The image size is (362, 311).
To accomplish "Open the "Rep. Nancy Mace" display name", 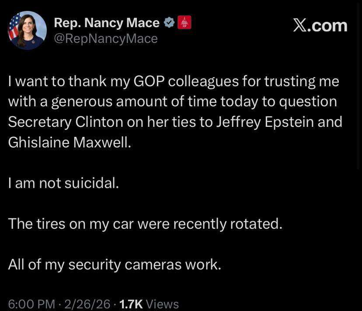I will click(106, 23).
